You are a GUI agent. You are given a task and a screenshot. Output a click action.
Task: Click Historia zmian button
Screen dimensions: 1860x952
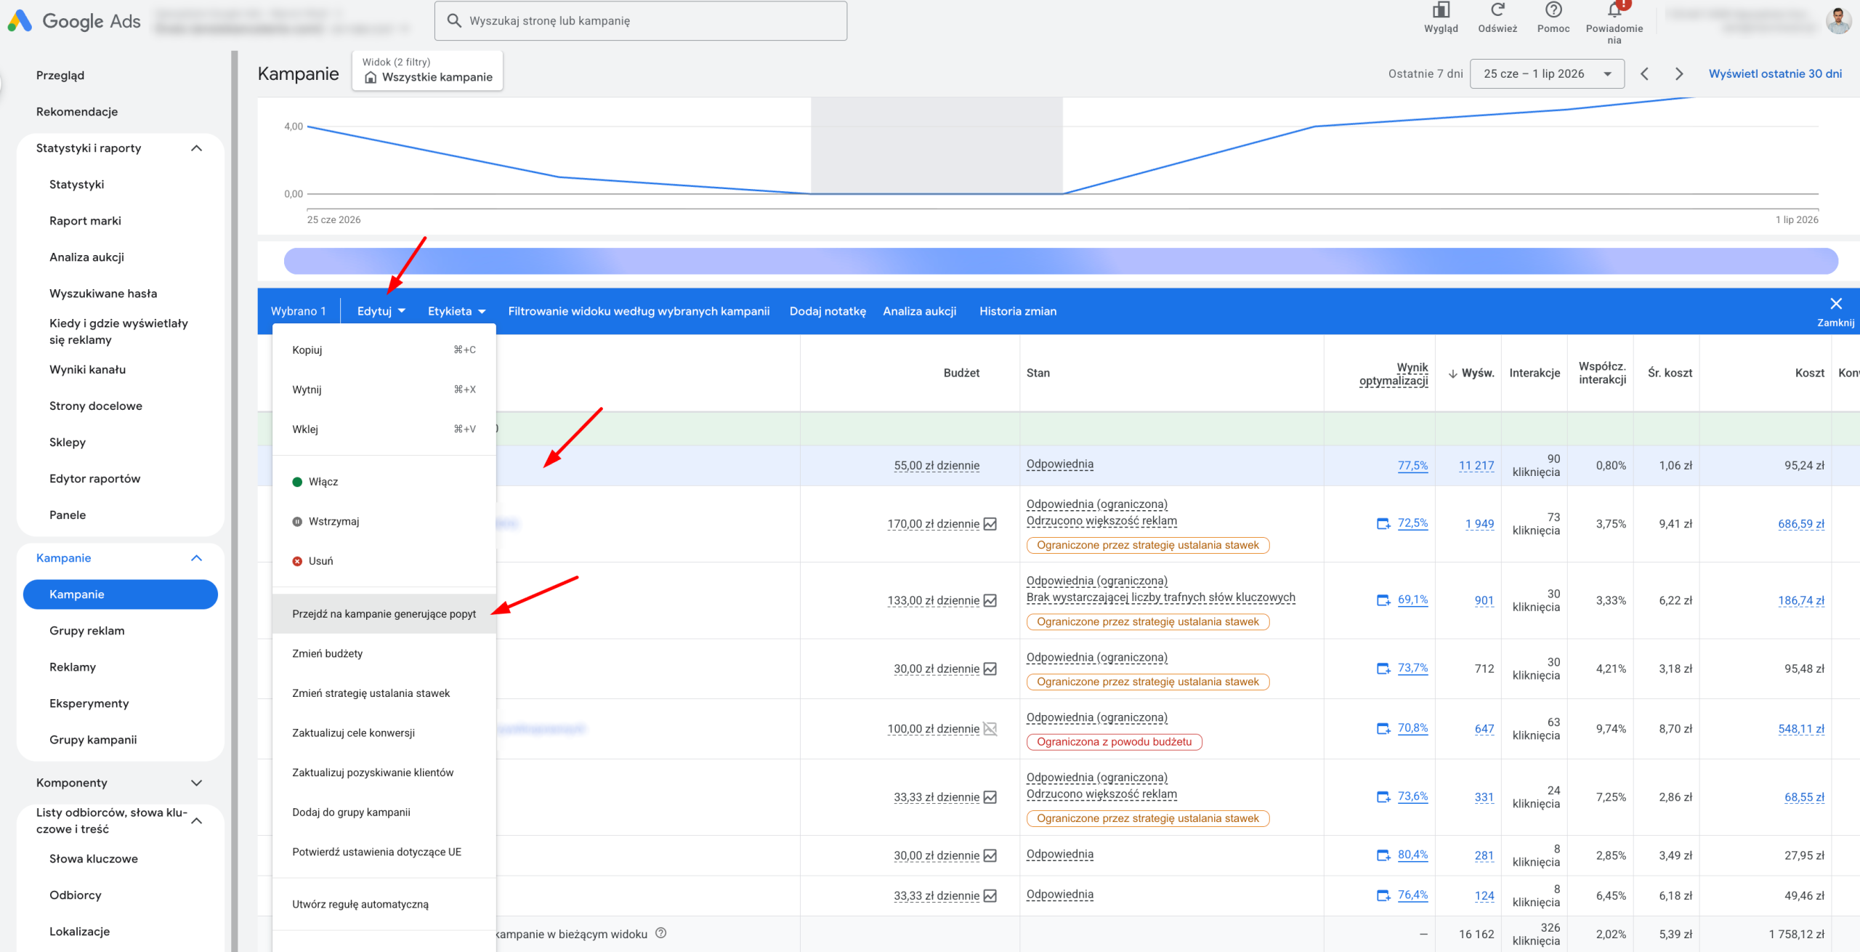pos(1018,311)
